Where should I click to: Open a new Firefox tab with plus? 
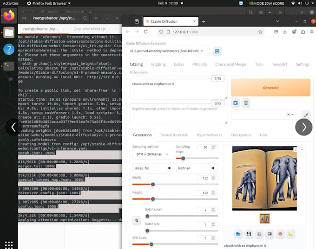(204, 21)
